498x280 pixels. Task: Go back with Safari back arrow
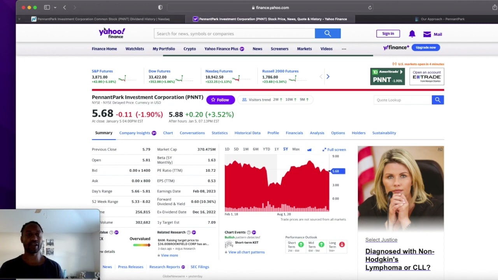[x=65, y=7]
